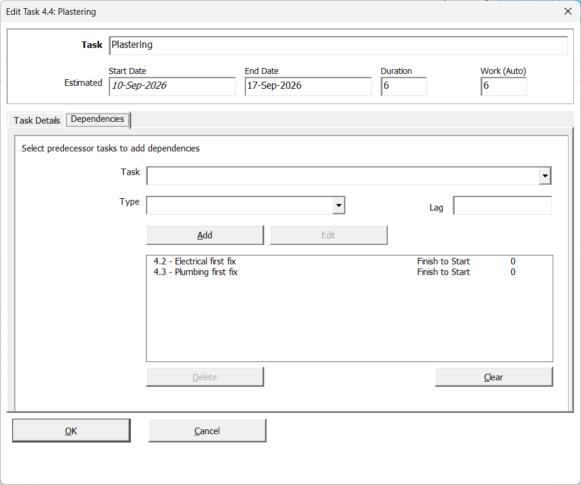Select the 4.2 - Electrical first fix row
Viewport: 581px width, 485px height.
[349, 261]
